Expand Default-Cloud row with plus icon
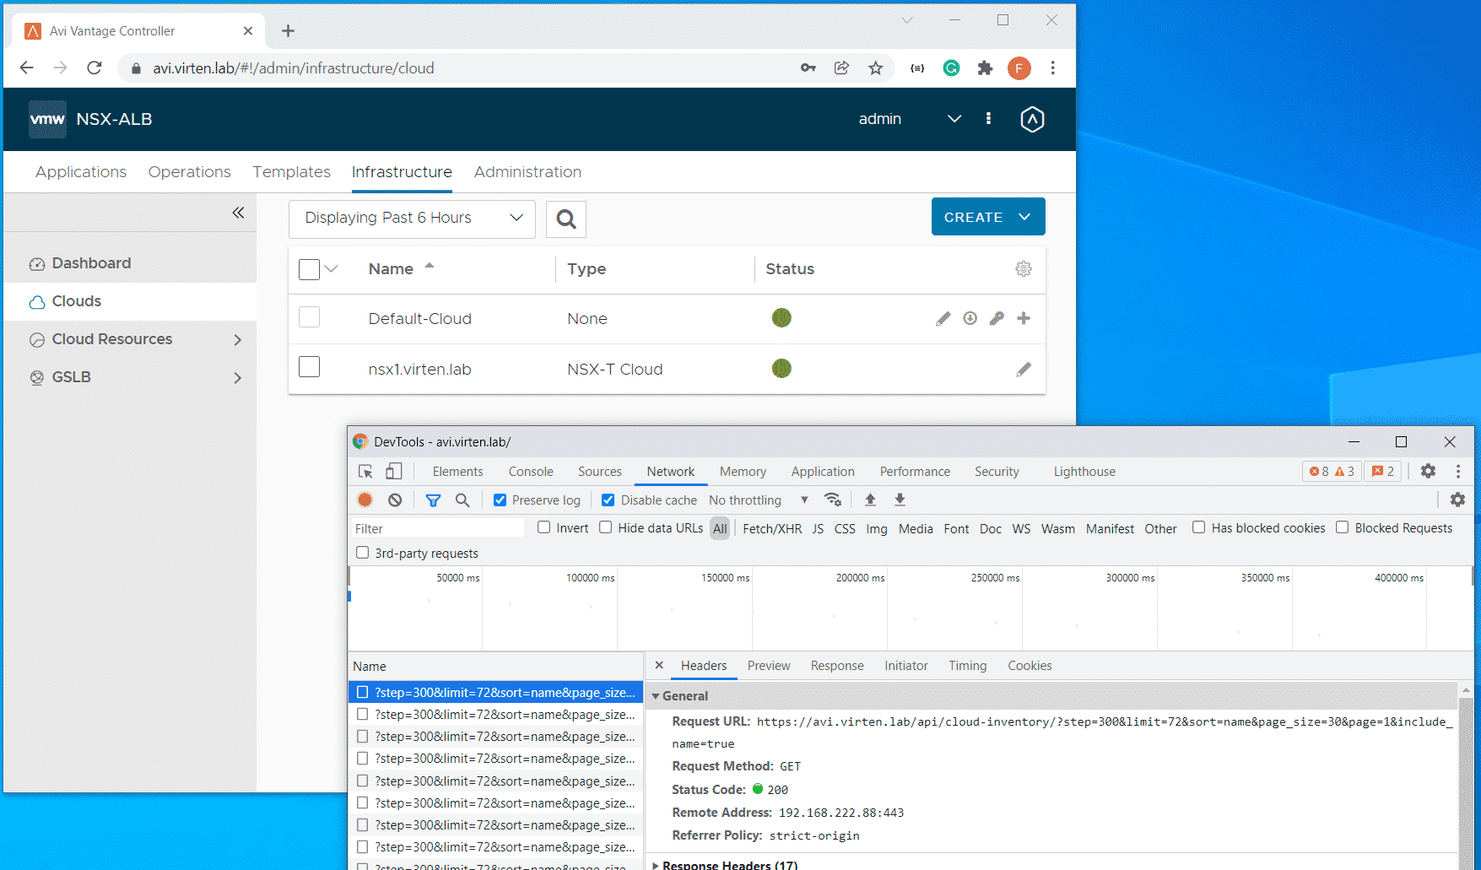The width and height of the screenshot is (1481, 870). coord(1024,318)
